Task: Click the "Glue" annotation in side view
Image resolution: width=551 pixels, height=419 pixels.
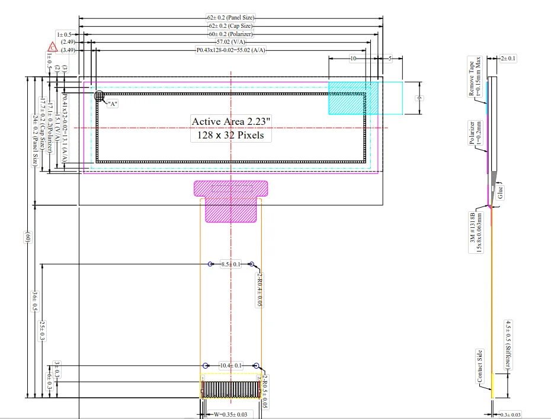Action: (x=501, y=192)
